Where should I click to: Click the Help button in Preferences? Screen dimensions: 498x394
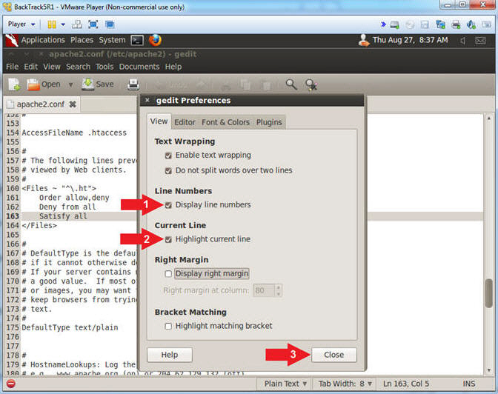click(169, 355)
